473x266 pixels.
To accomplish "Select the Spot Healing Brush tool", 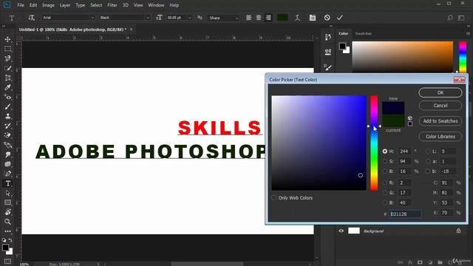I will pos(8,97).
